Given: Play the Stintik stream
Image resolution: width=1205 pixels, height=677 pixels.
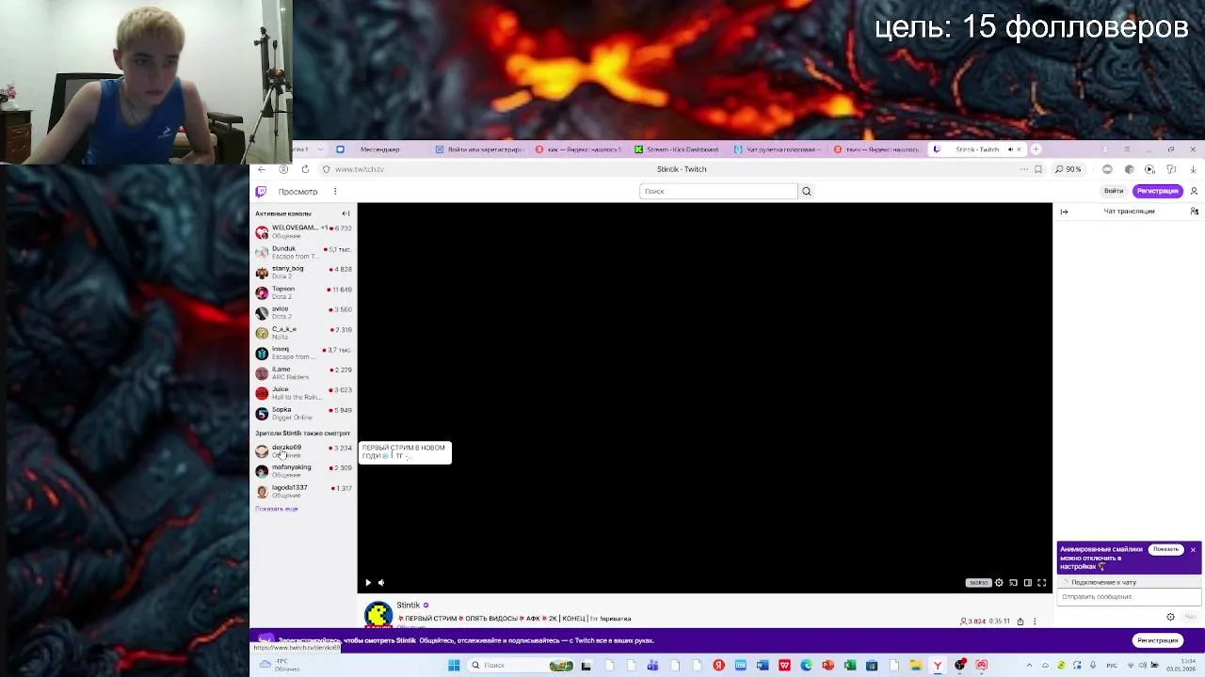Looking at the screenshot, I should (368, 583).
